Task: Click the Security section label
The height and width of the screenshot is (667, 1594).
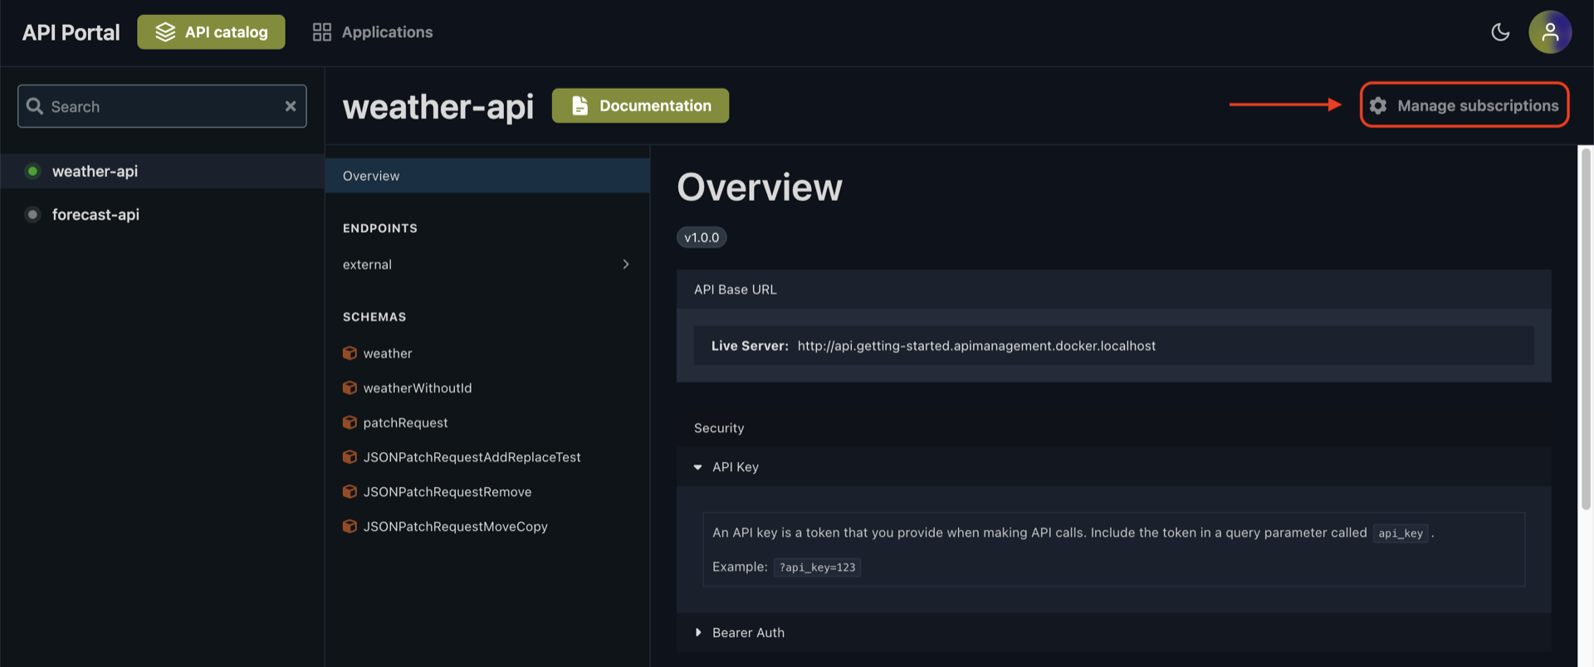Action: tap(719, 428)
